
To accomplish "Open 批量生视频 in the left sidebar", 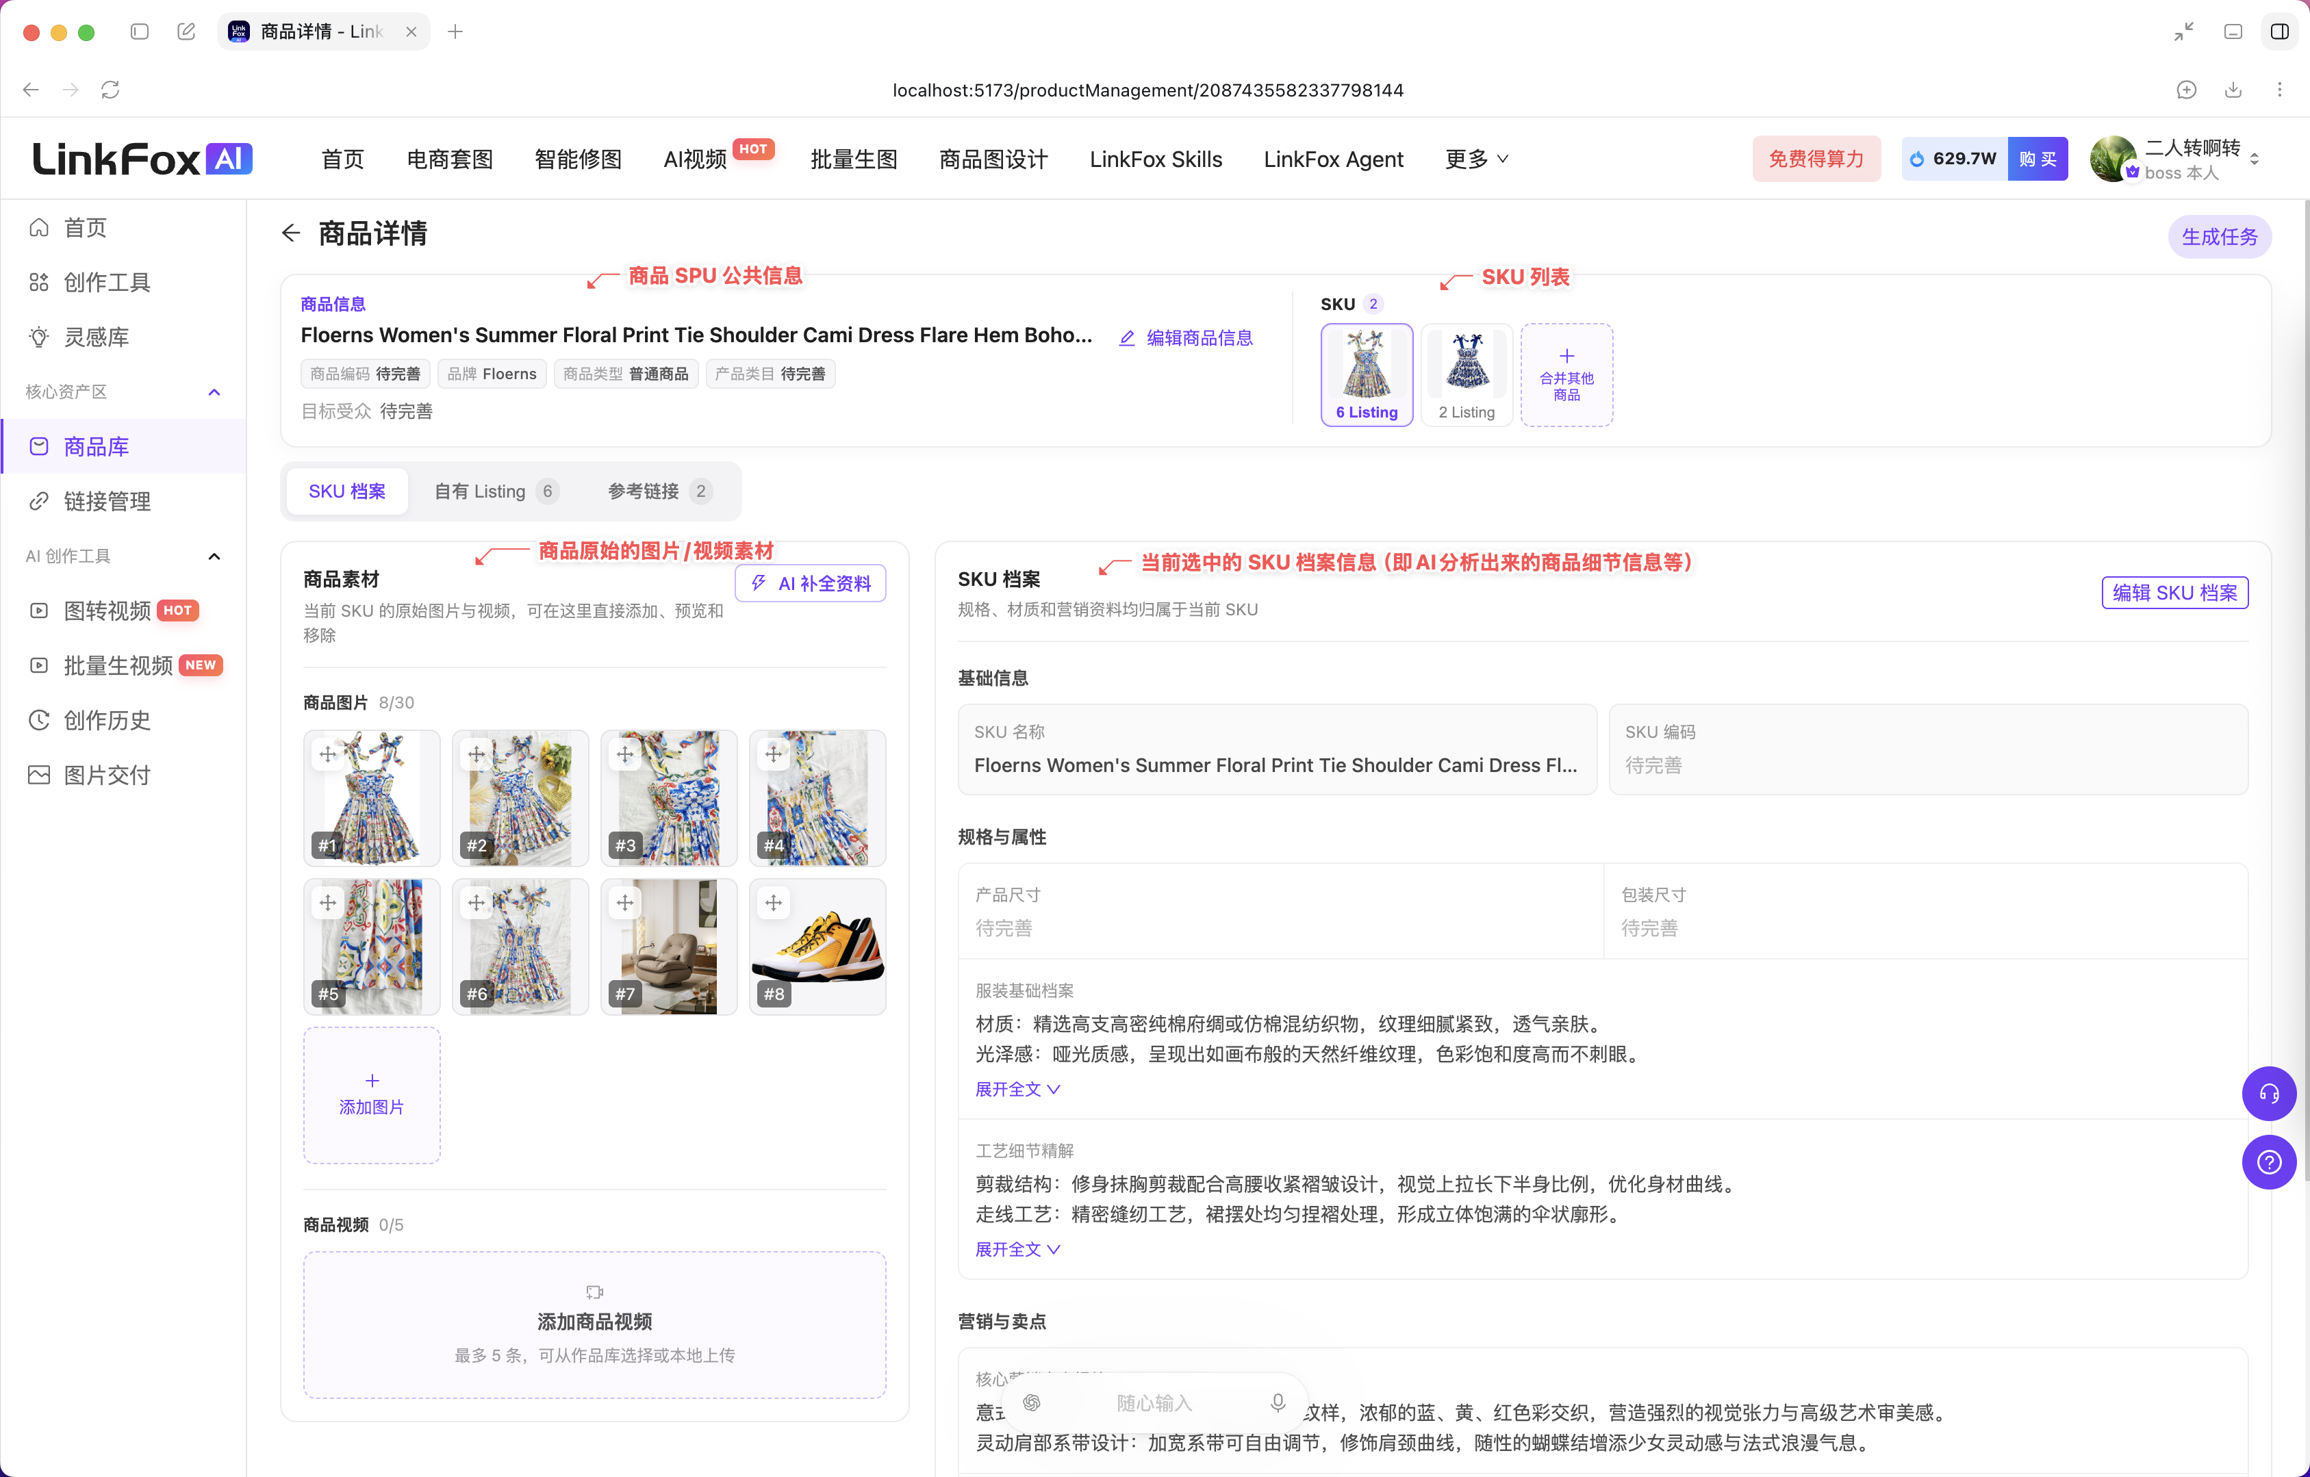I will tap(123, 666).
